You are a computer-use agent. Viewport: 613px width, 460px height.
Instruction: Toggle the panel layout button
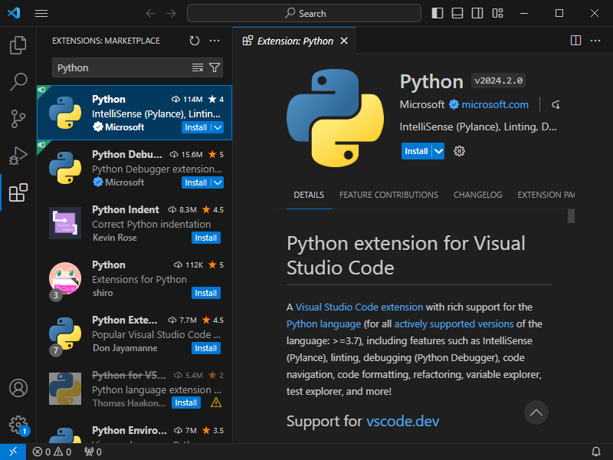tap(457, 13)
